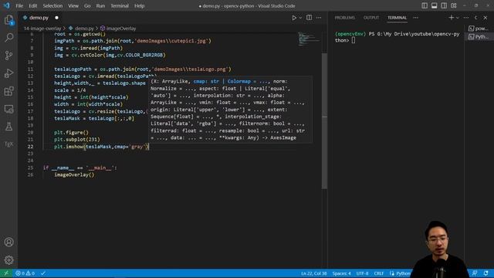
Task: Open the TeX extension view
Action: (x=8, y=144)
